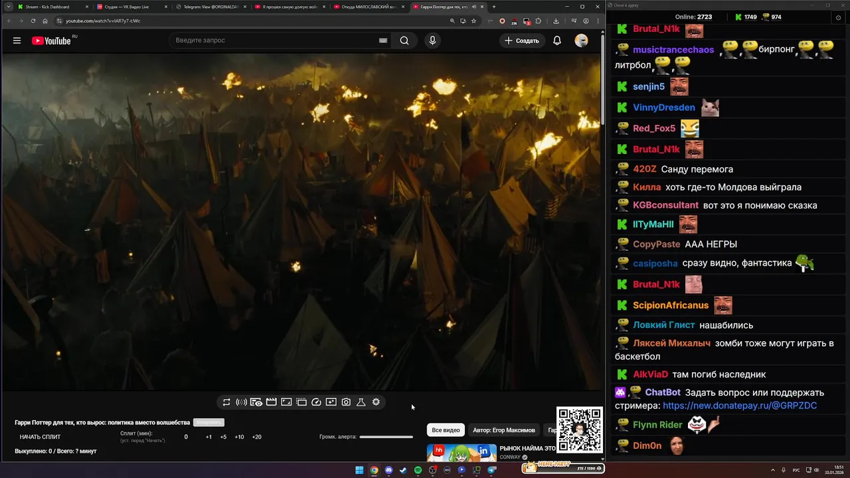Adjust the Громк. алерта volume slider

pos(386,437)
